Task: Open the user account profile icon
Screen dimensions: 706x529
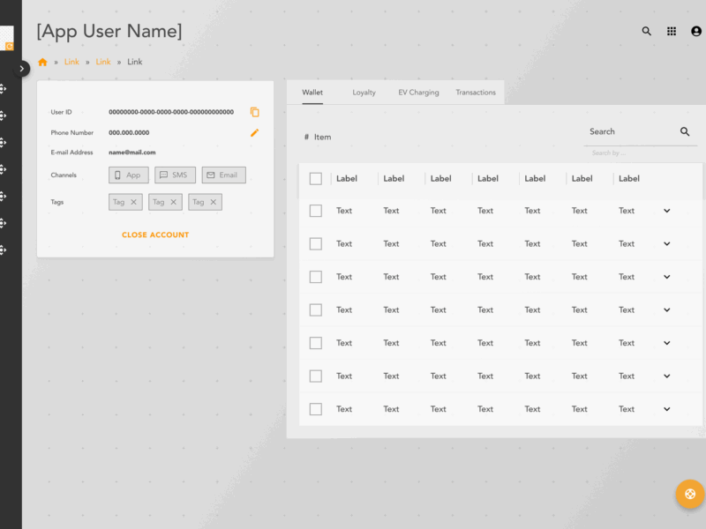Action: pyautogui.click(x=695, y=31)
